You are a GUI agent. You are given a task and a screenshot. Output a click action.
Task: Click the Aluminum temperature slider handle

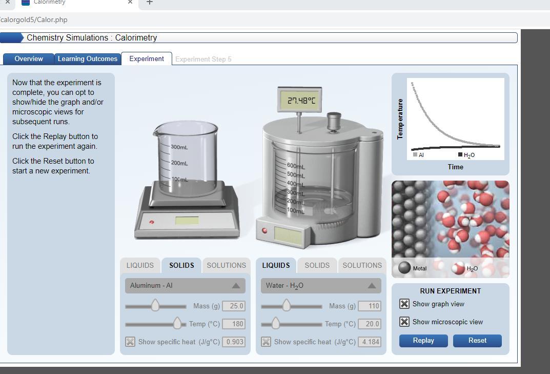tap(177, 323)
